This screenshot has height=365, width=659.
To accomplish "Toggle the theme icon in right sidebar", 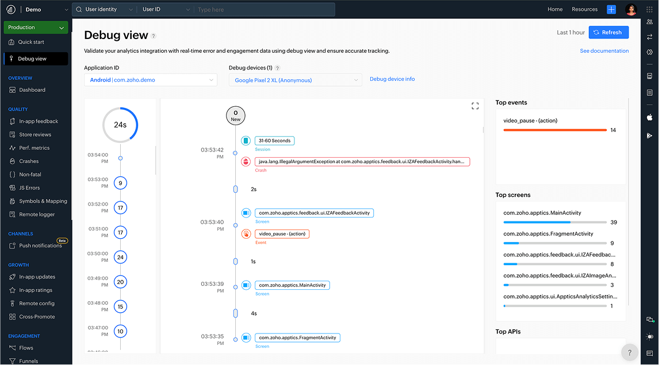I will pos(650,336).
